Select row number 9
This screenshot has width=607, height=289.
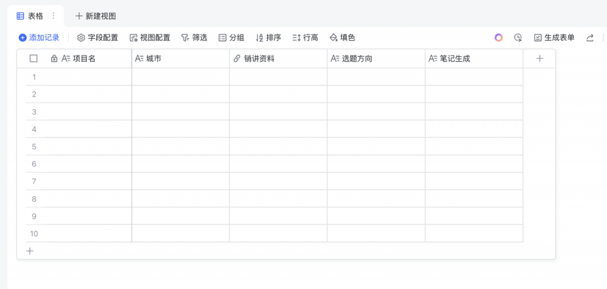coord(34,216)
